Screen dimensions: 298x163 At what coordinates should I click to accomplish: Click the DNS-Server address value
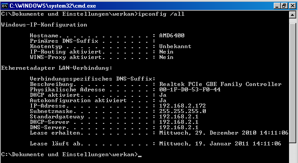tap(178, 127)
